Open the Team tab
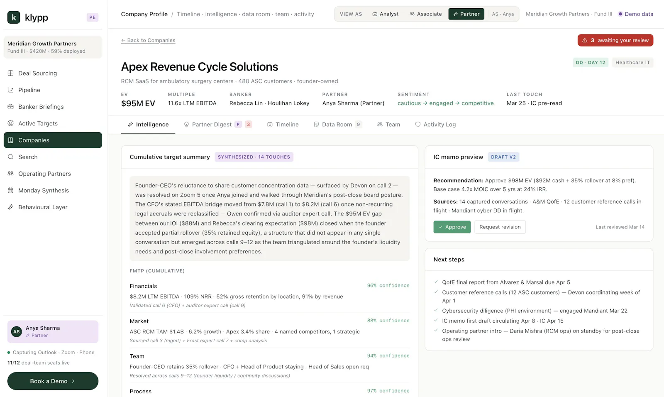 point(388,125)
